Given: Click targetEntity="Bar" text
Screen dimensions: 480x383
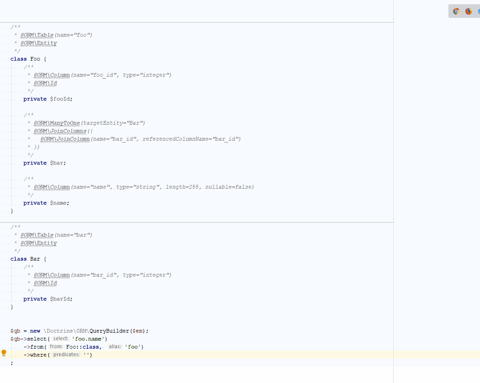Looking at the screenshot, I should click(113, 123).
